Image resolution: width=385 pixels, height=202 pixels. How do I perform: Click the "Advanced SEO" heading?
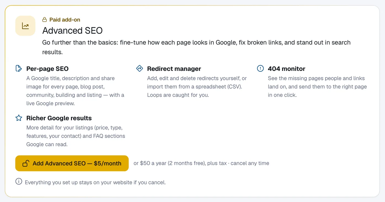click(x=72, y=31)
